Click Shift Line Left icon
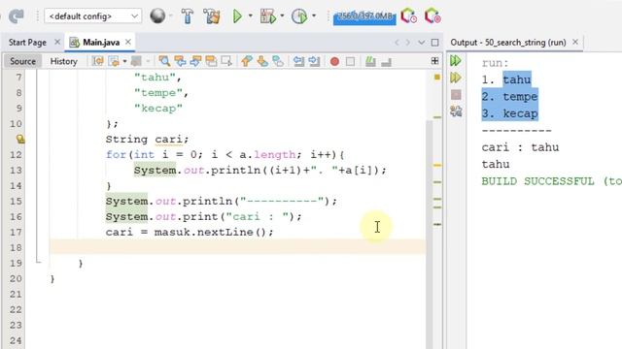Image resolution: width=622 pixels, height=349 pixels. 298,61
